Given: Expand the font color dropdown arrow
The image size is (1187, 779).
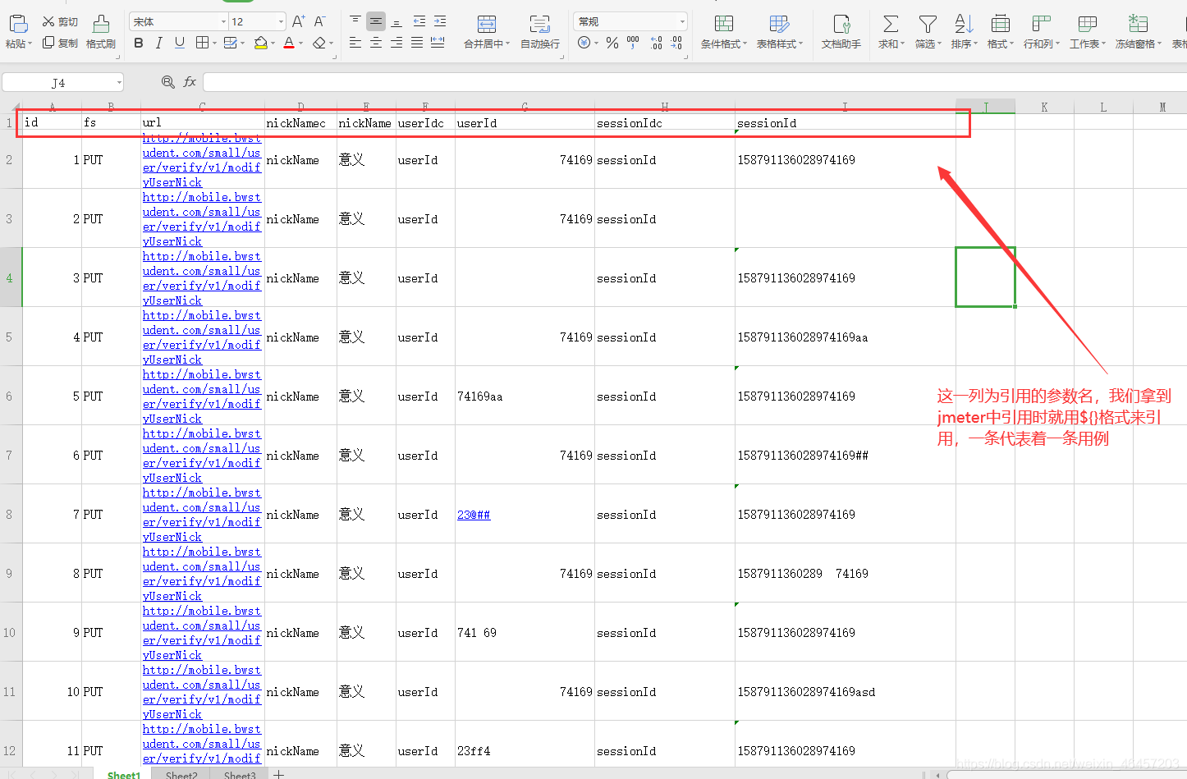Looking at the screenshot, I should point(301,44).
